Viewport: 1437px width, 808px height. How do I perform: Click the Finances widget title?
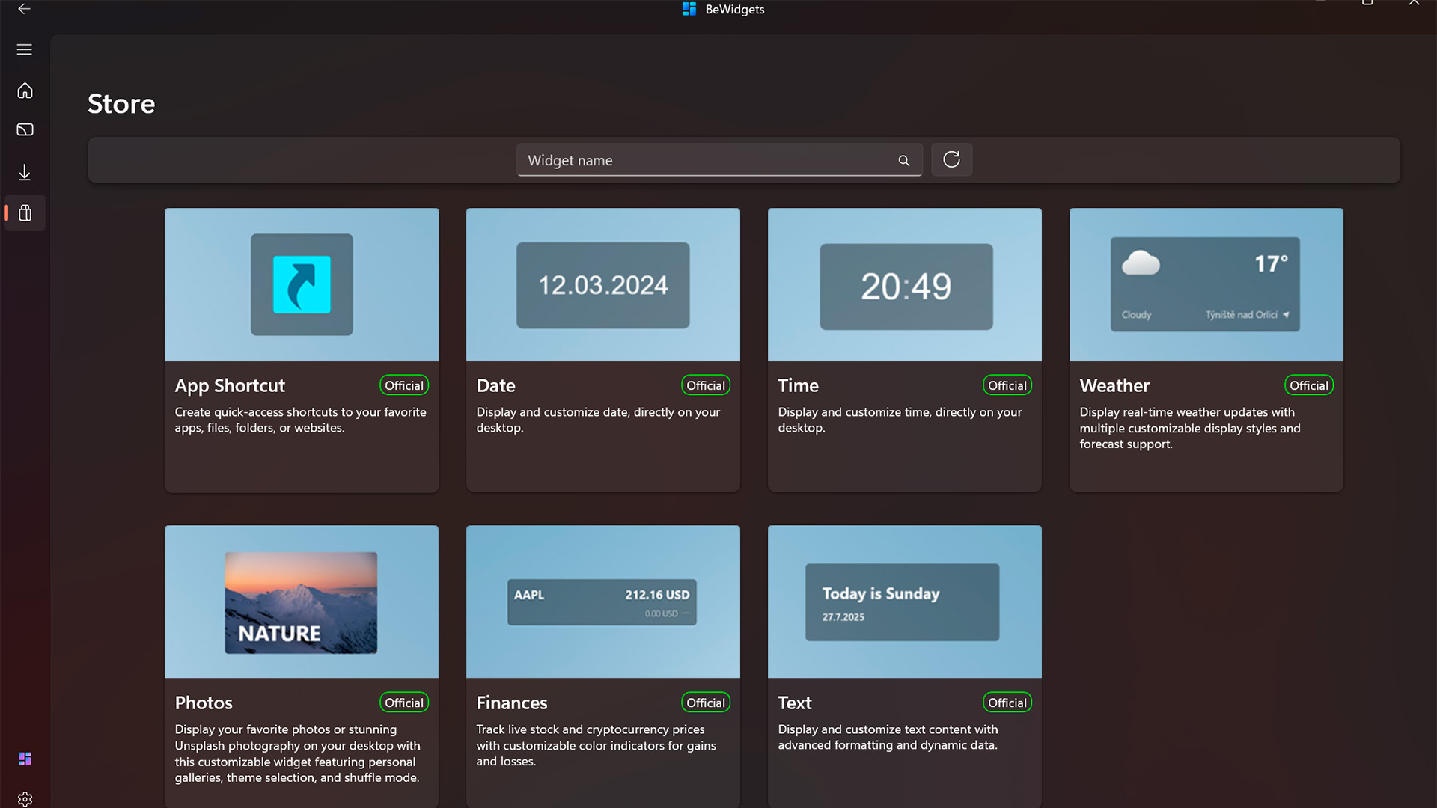click(x=512, y=703)
